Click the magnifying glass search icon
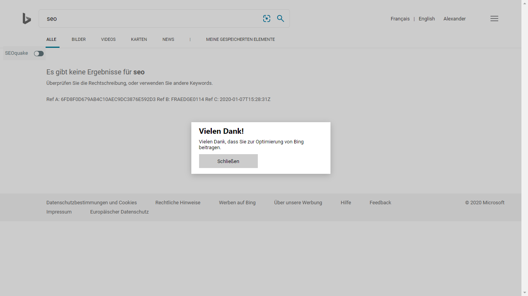This screenshot has width=528, height=296. (281, 18)
